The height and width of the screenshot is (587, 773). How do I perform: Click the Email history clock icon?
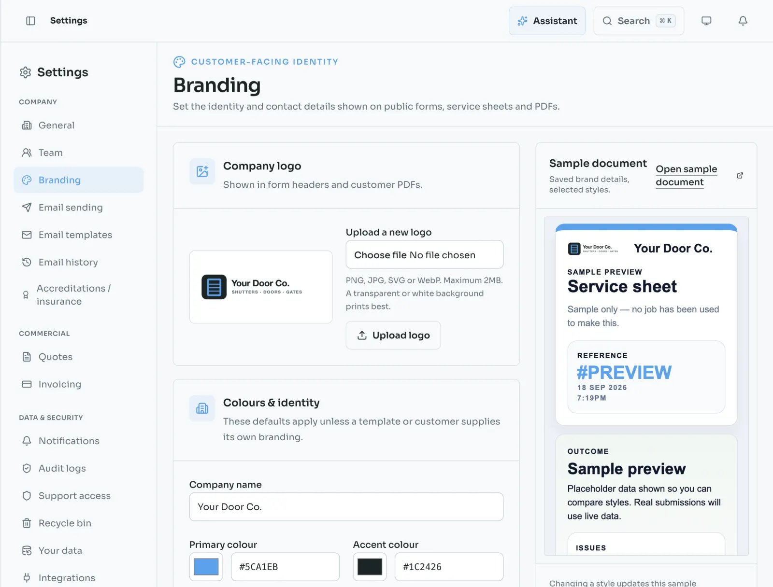pos(27,263)
